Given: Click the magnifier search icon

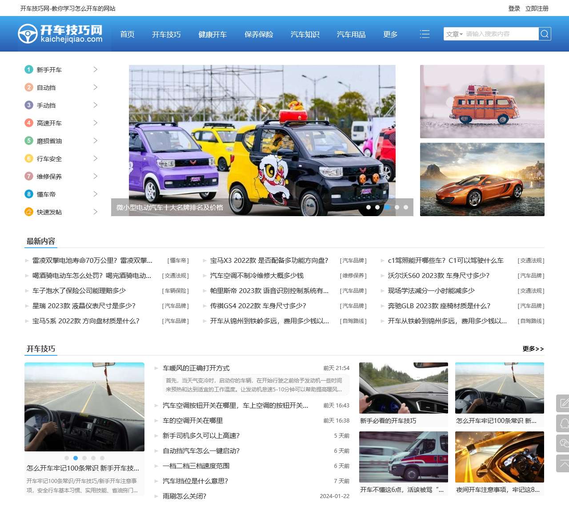Looking at the screenshot, I should click(x=545, y=33).
